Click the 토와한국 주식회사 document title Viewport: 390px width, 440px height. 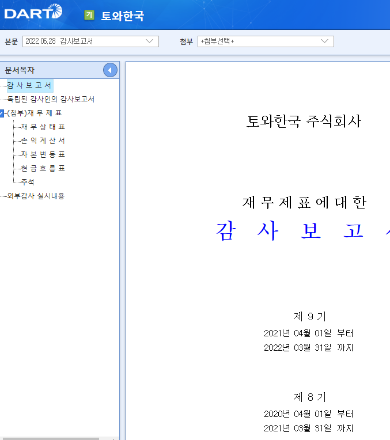coord(304,121)
